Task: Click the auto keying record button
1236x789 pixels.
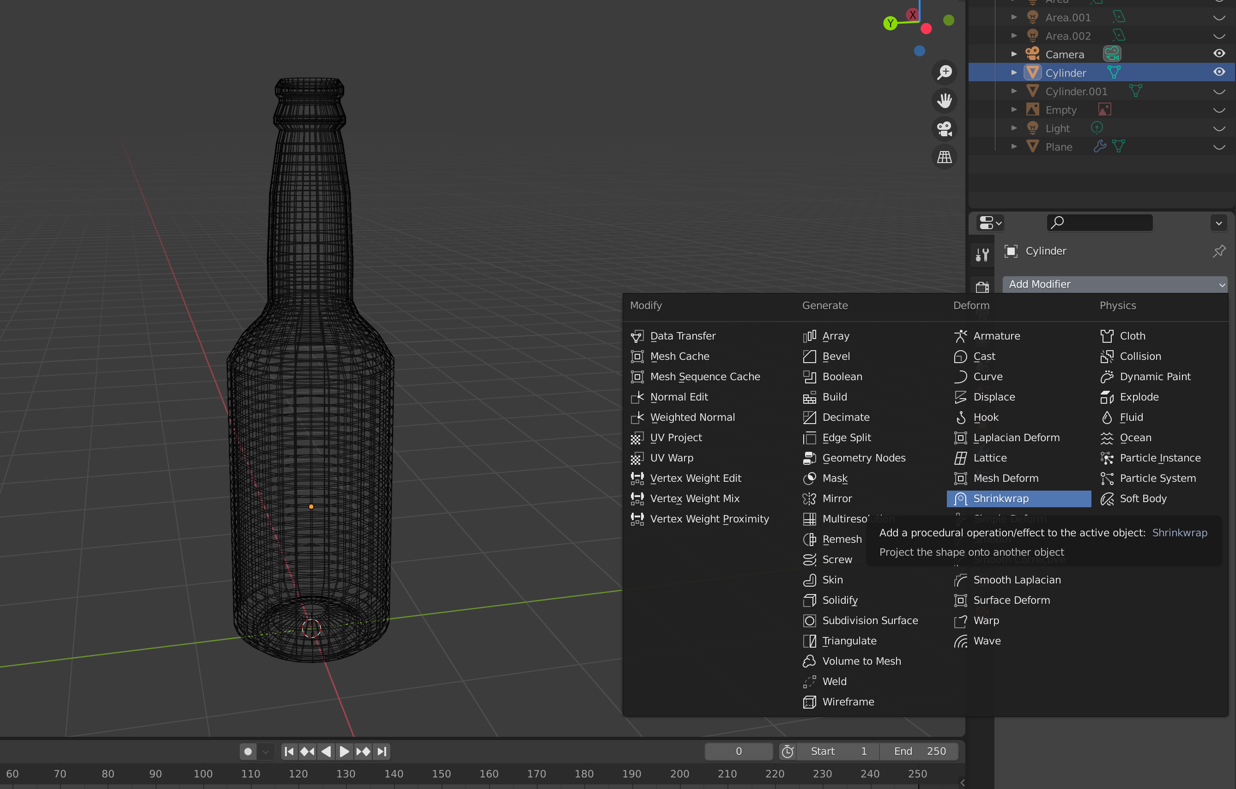Action: (248, 752)
